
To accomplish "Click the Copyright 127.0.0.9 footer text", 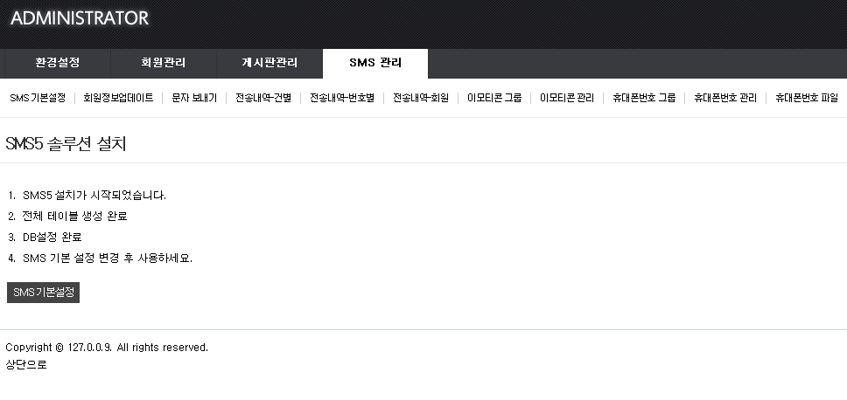I will (x=107, y=347).
